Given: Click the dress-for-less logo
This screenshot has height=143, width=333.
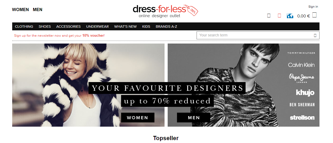Looking at the screenshot, I should pyautogui.click(x=166, y=11).
